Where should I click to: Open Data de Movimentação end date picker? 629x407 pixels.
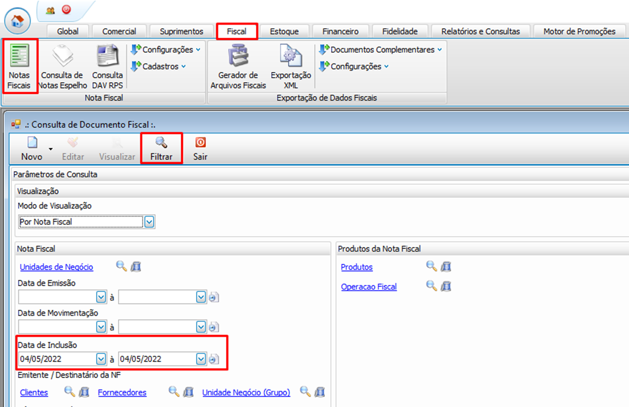tap(201, 327)
